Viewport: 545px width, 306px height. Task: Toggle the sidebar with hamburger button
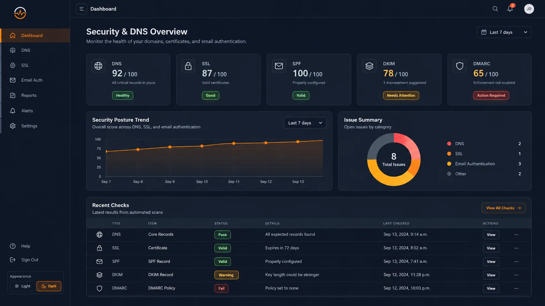(x=81, y=9)
